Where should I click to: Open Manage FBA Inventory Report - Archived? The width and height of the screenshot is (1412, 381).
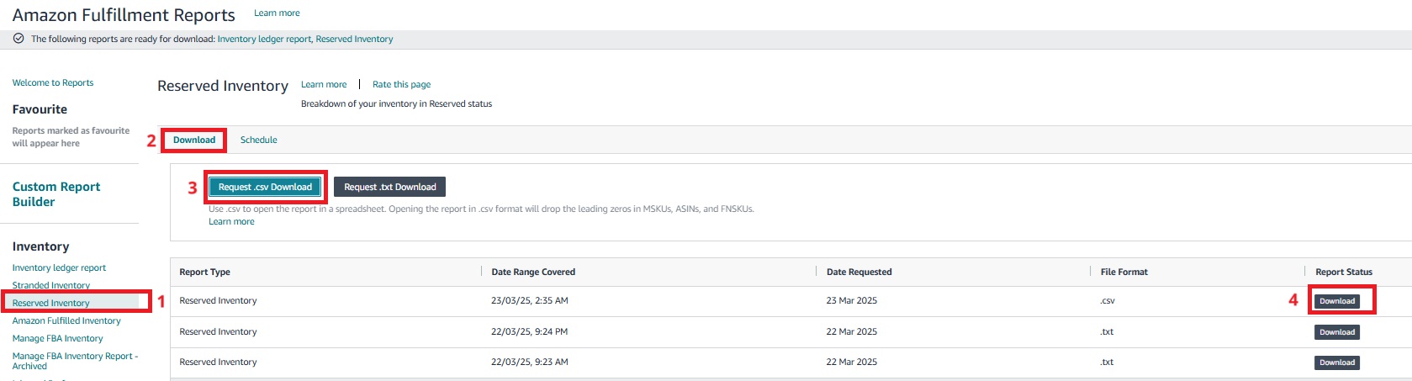click(75, 361)
